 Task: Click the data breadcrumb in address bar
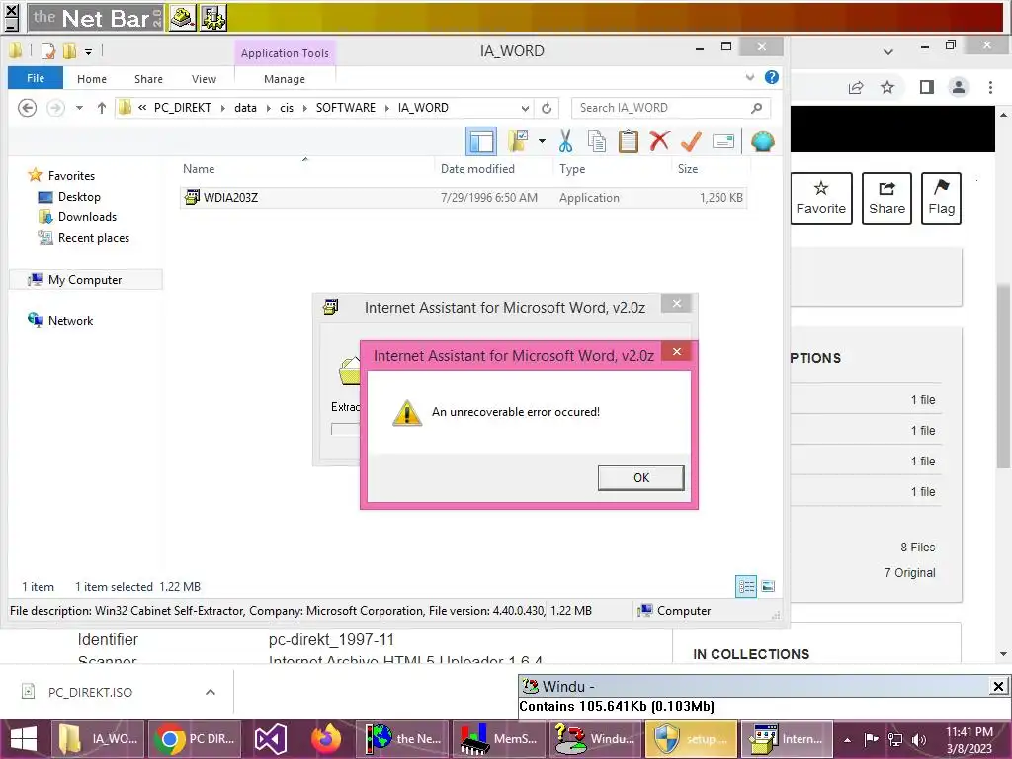tap(245, 108)
